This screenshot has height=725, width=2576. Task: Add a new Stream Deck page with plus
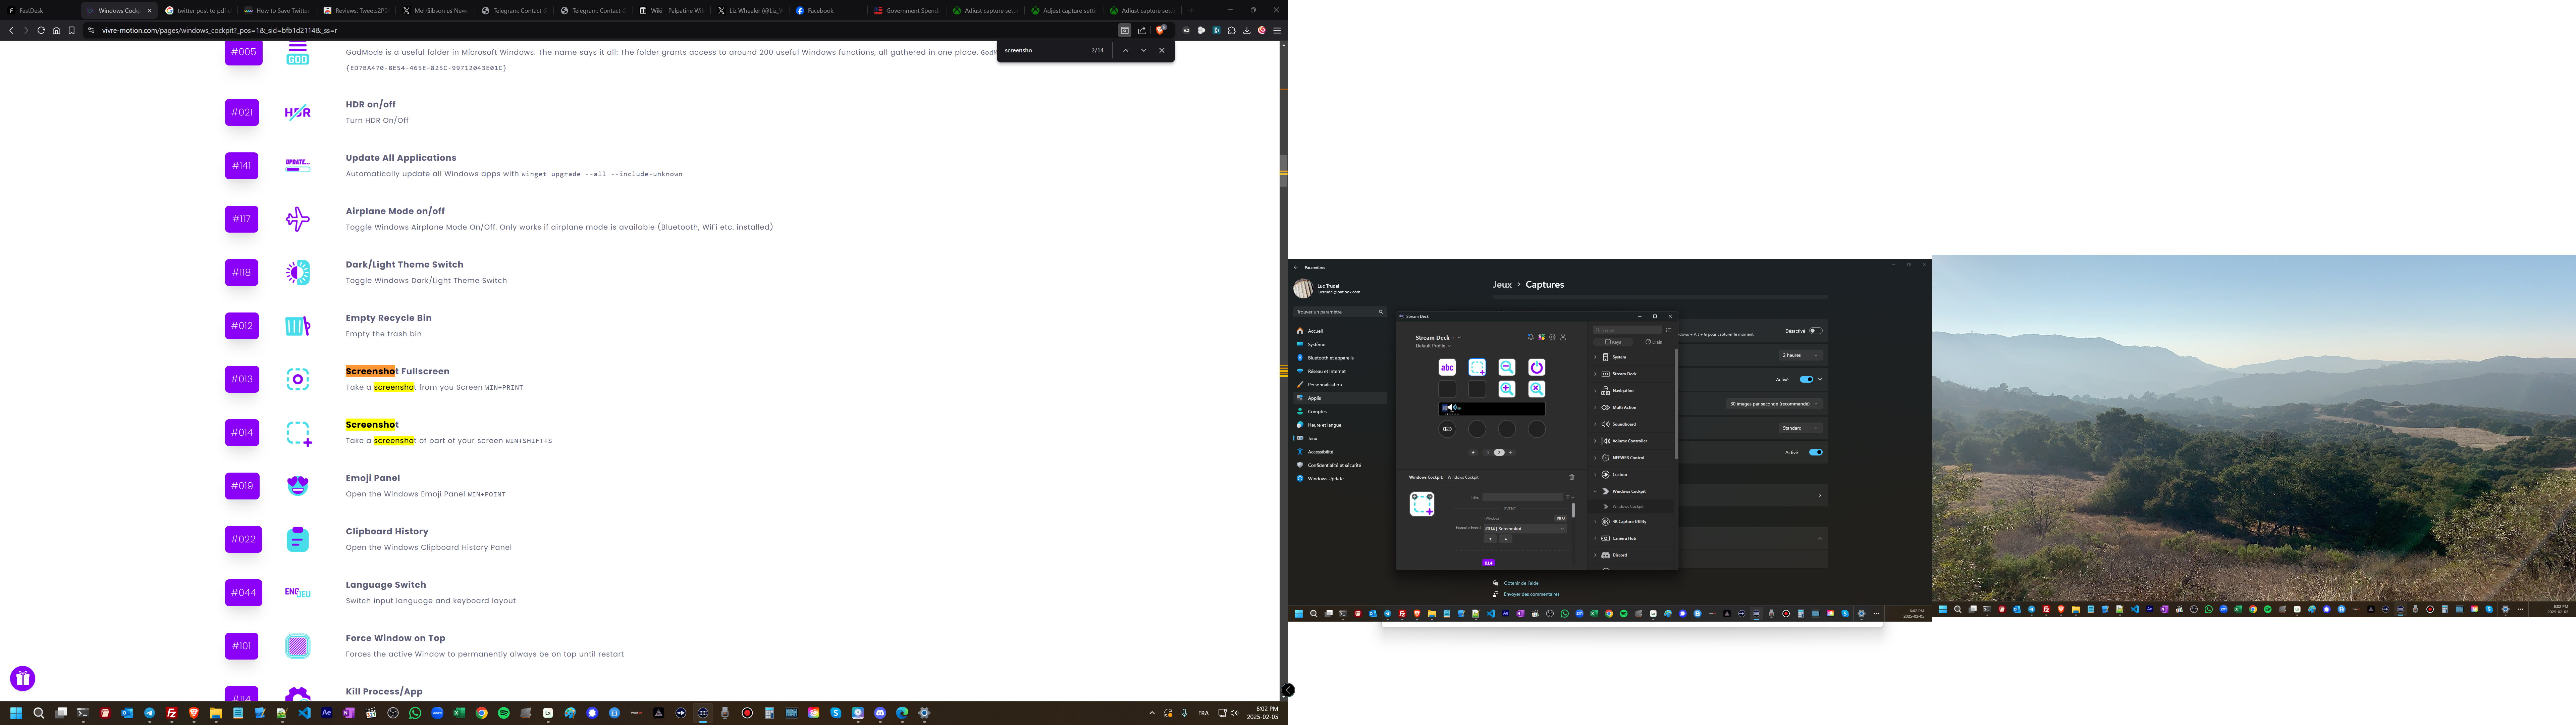1511,453
